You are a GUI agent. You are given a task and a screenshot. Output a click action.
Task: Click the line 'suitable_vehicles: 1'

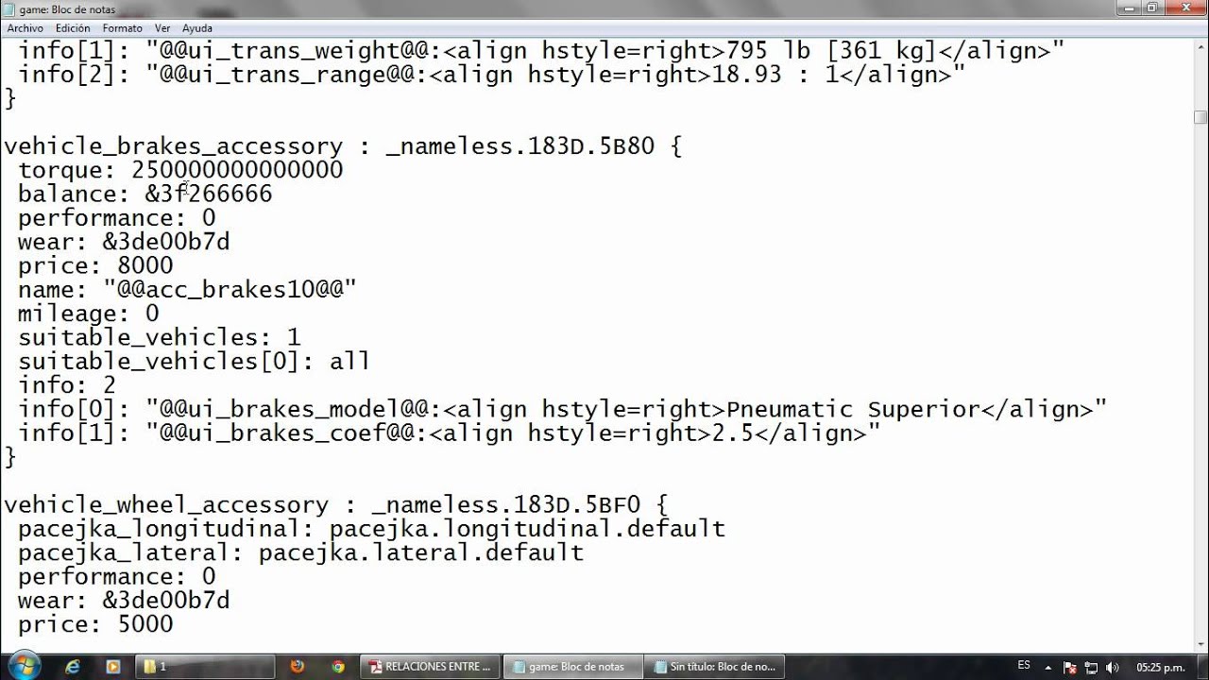(x=160, y=337)
